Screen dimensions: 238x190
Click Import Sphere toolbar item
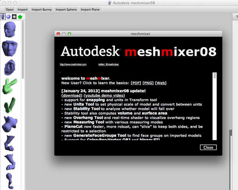pyautogui.click(x=66, y=10)
